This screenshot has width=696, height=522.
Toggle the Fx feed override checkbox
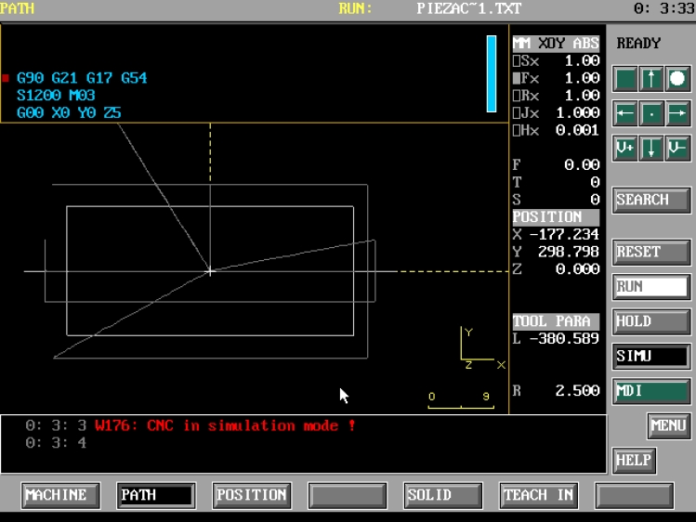pos(518,79)
